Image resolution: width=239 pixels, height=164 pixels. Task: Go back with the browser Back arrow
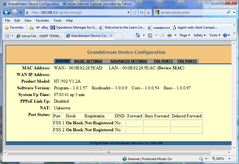pyautogui.click(x=7, y=12)
